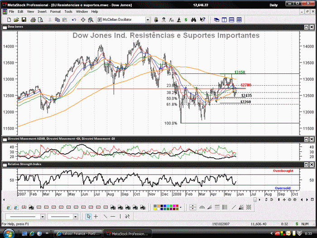
Task: Open the Format menu
Action: (x=55, y=12)
